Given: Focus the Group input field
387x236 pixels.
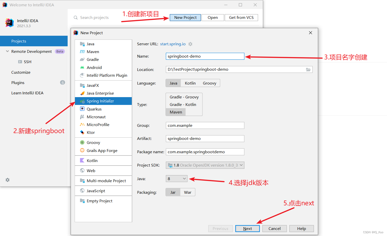Looking at the screenshot, I should [205, 125].
